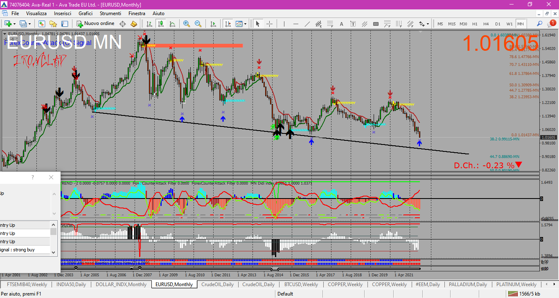This screenshot has height=298, width=559.
Task: Select the crosshair tool
Action: pos(269,24)
